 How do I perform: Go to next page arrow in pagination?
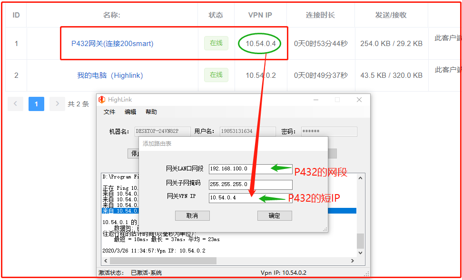point(57,104)
